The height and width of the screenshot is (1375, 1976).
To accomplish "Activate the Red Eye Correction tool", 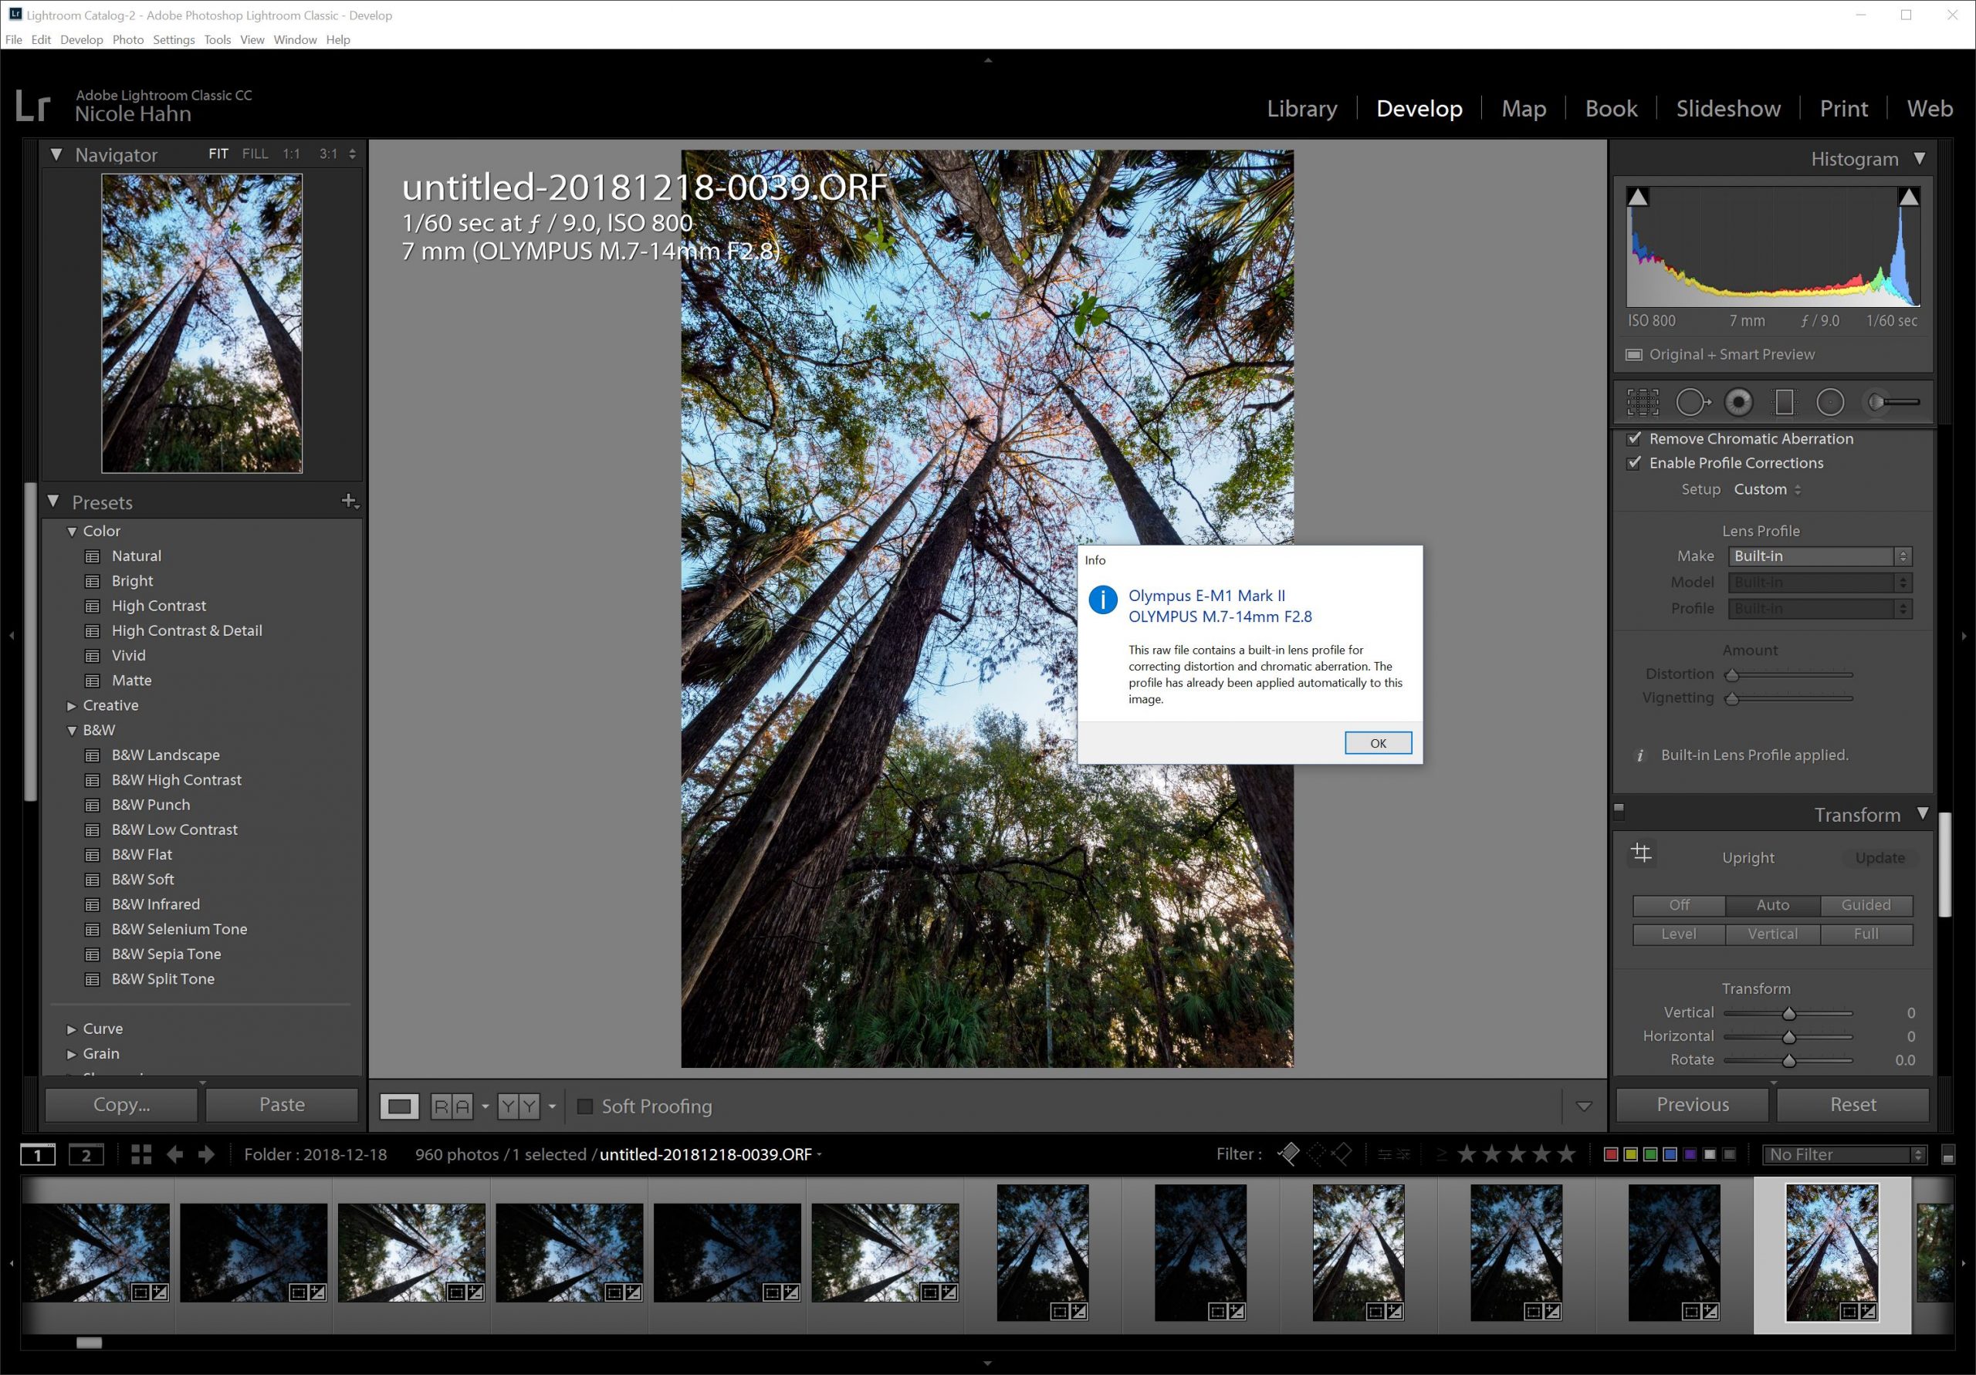I will coord(1738,402).
